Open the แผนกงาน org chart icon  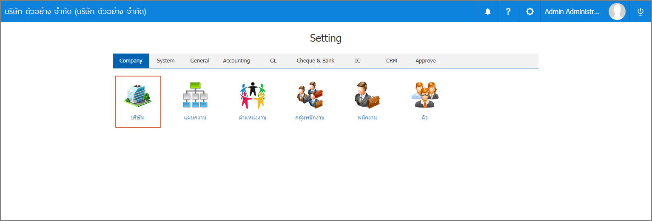[x=195, y=95]
